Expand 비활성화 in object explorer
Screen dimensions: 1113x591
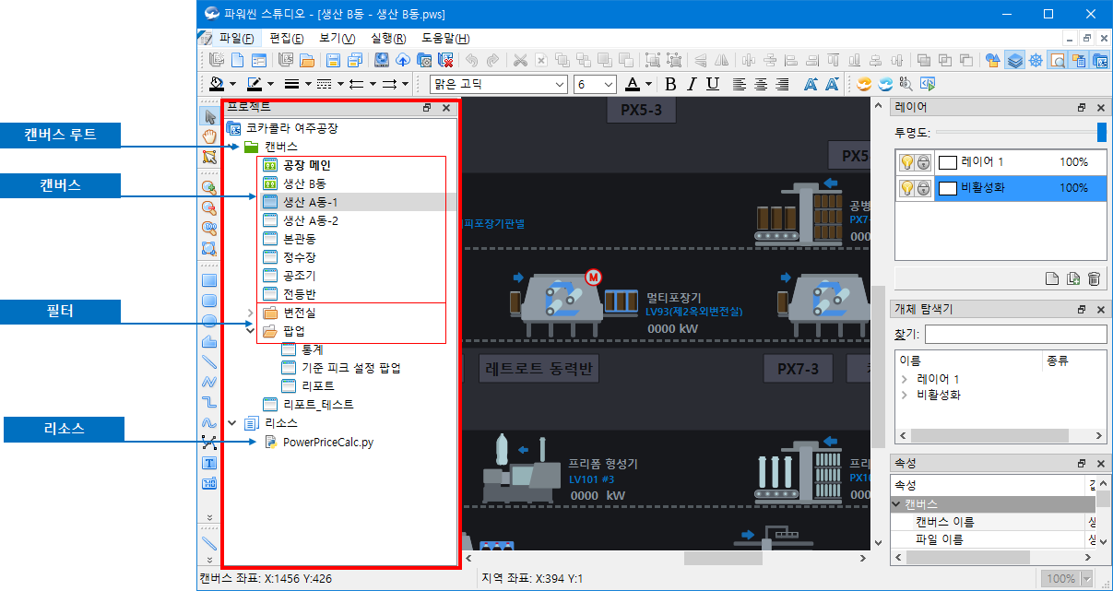905,395
